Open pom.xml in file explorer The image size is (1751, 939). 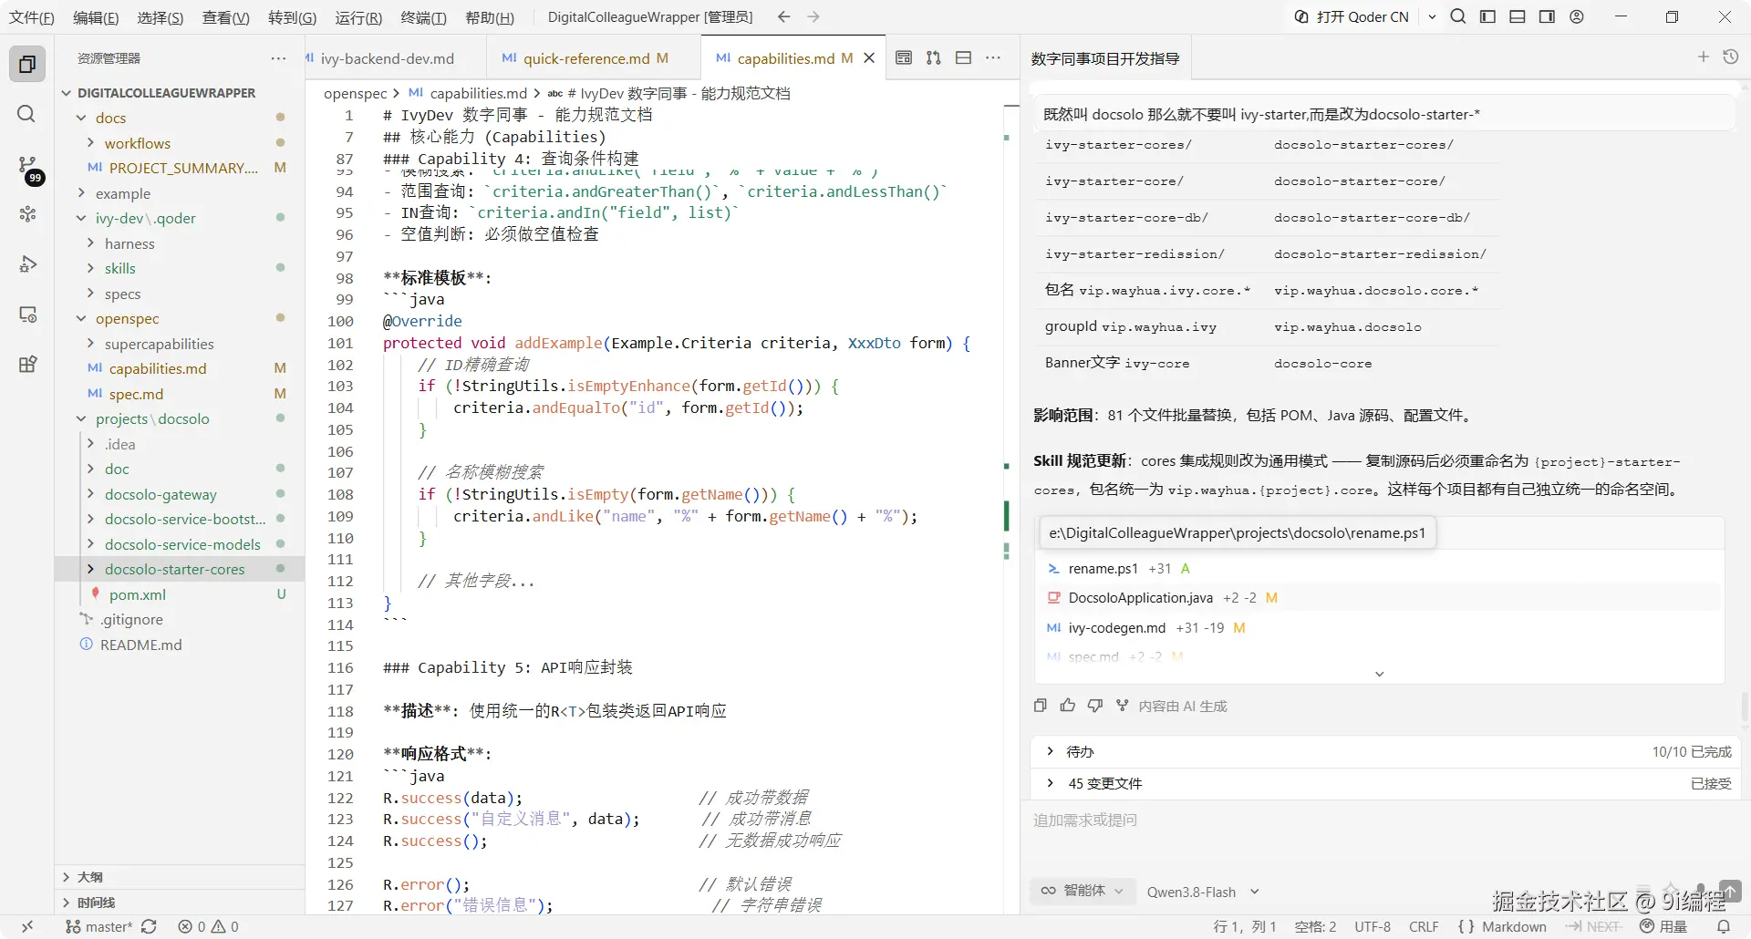180,594
